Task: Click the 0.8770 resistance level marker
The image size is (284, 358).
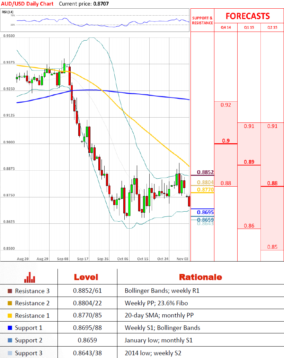Action: (x=205, y=190)
